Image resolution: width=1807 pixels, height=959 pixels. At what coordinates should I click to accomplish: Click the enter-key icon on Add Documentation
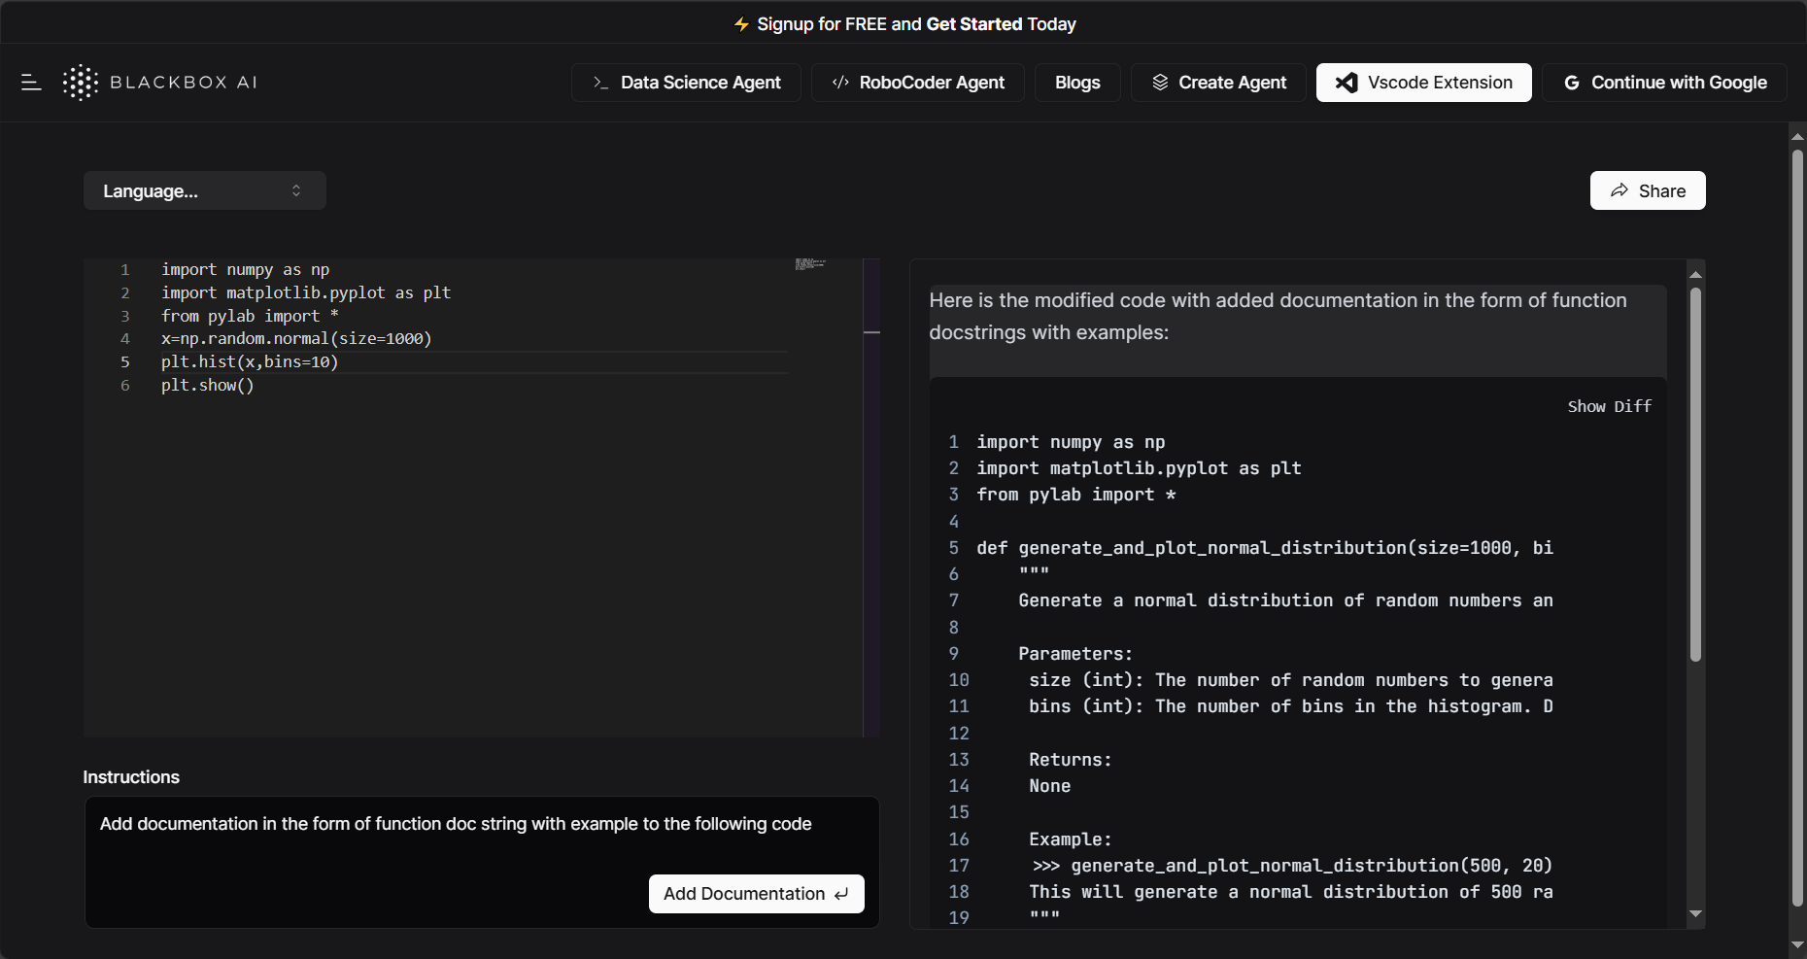point(841,894)
